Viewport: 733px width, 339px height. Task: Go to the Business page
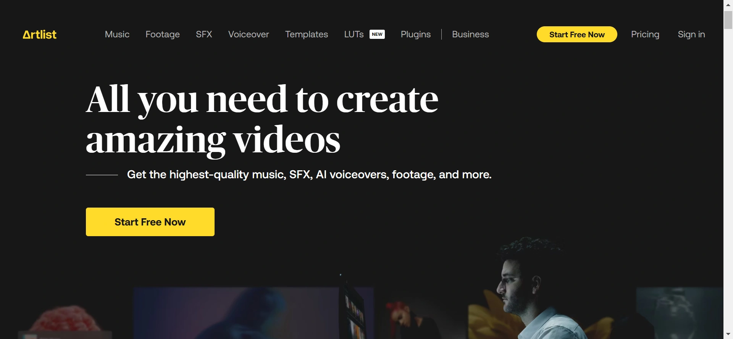(470, 34)
